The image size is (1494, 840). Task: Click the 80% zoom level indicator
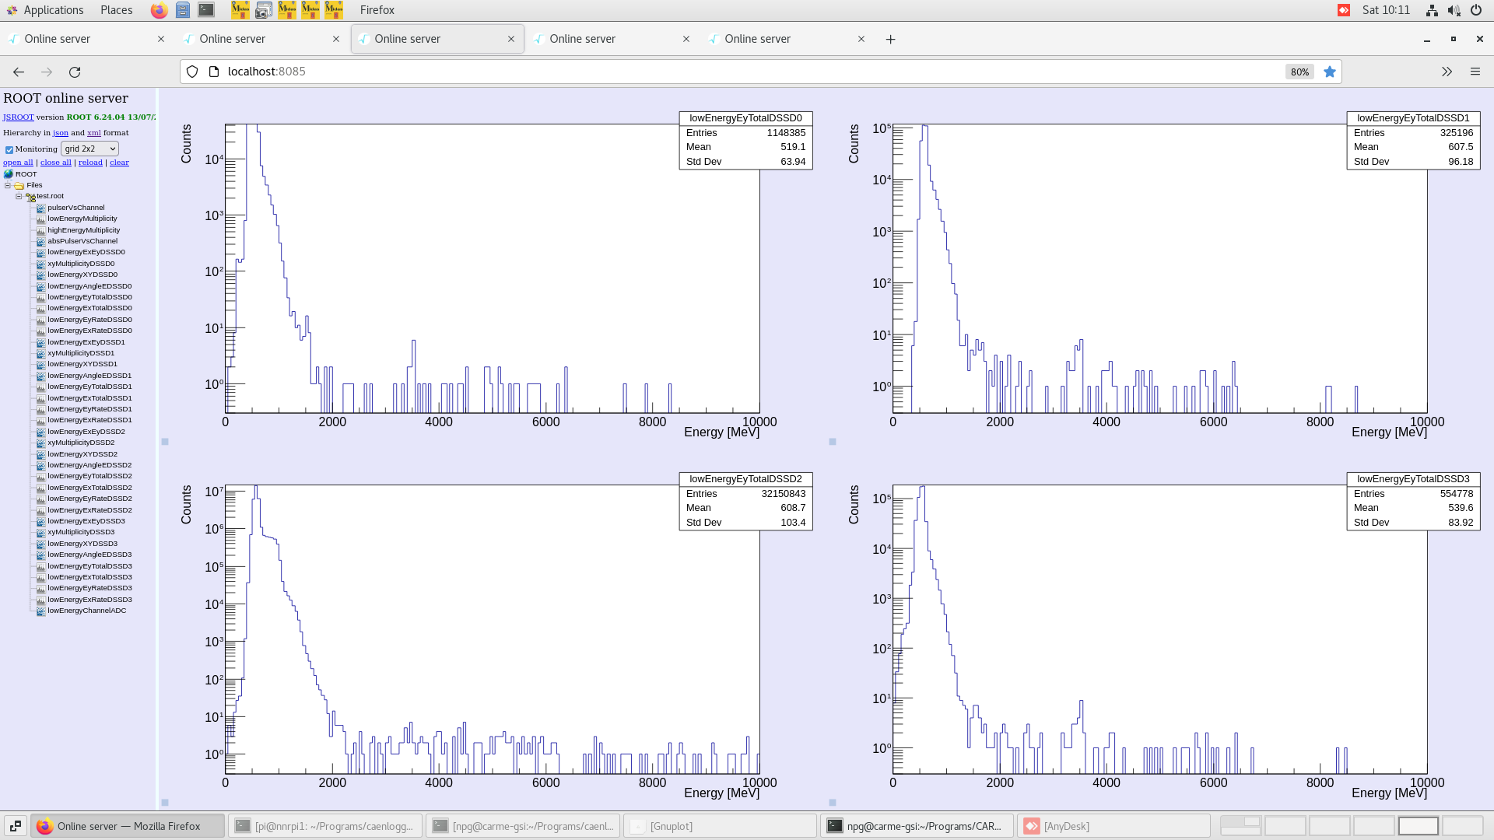1299,72
